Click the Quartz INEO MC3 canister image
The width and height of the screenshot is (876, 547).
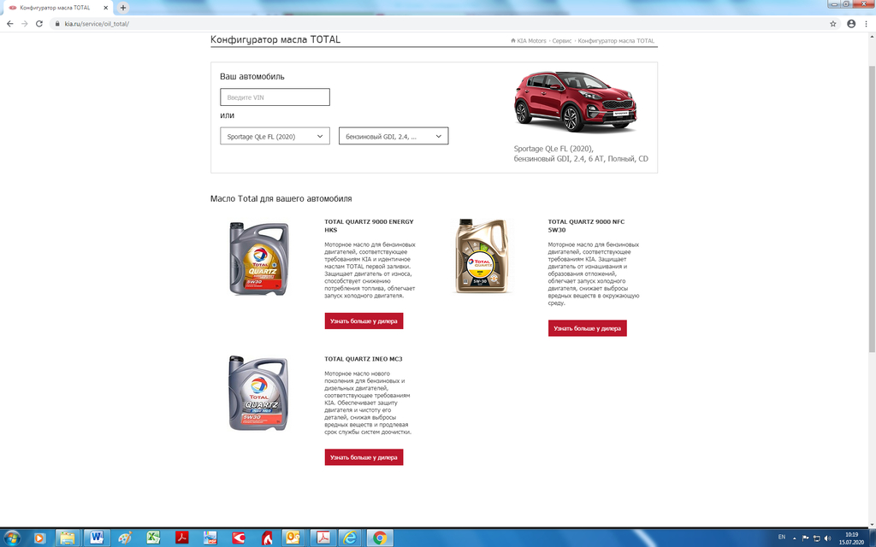click(x=258, y=393)
